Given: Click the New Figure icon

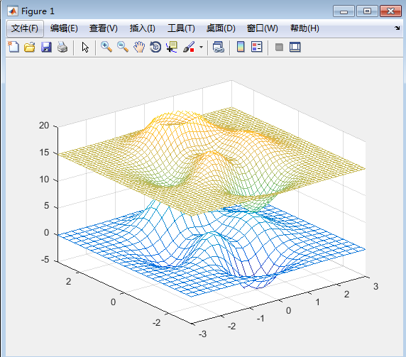Looking at the screenshot, I should click(13, 47).
